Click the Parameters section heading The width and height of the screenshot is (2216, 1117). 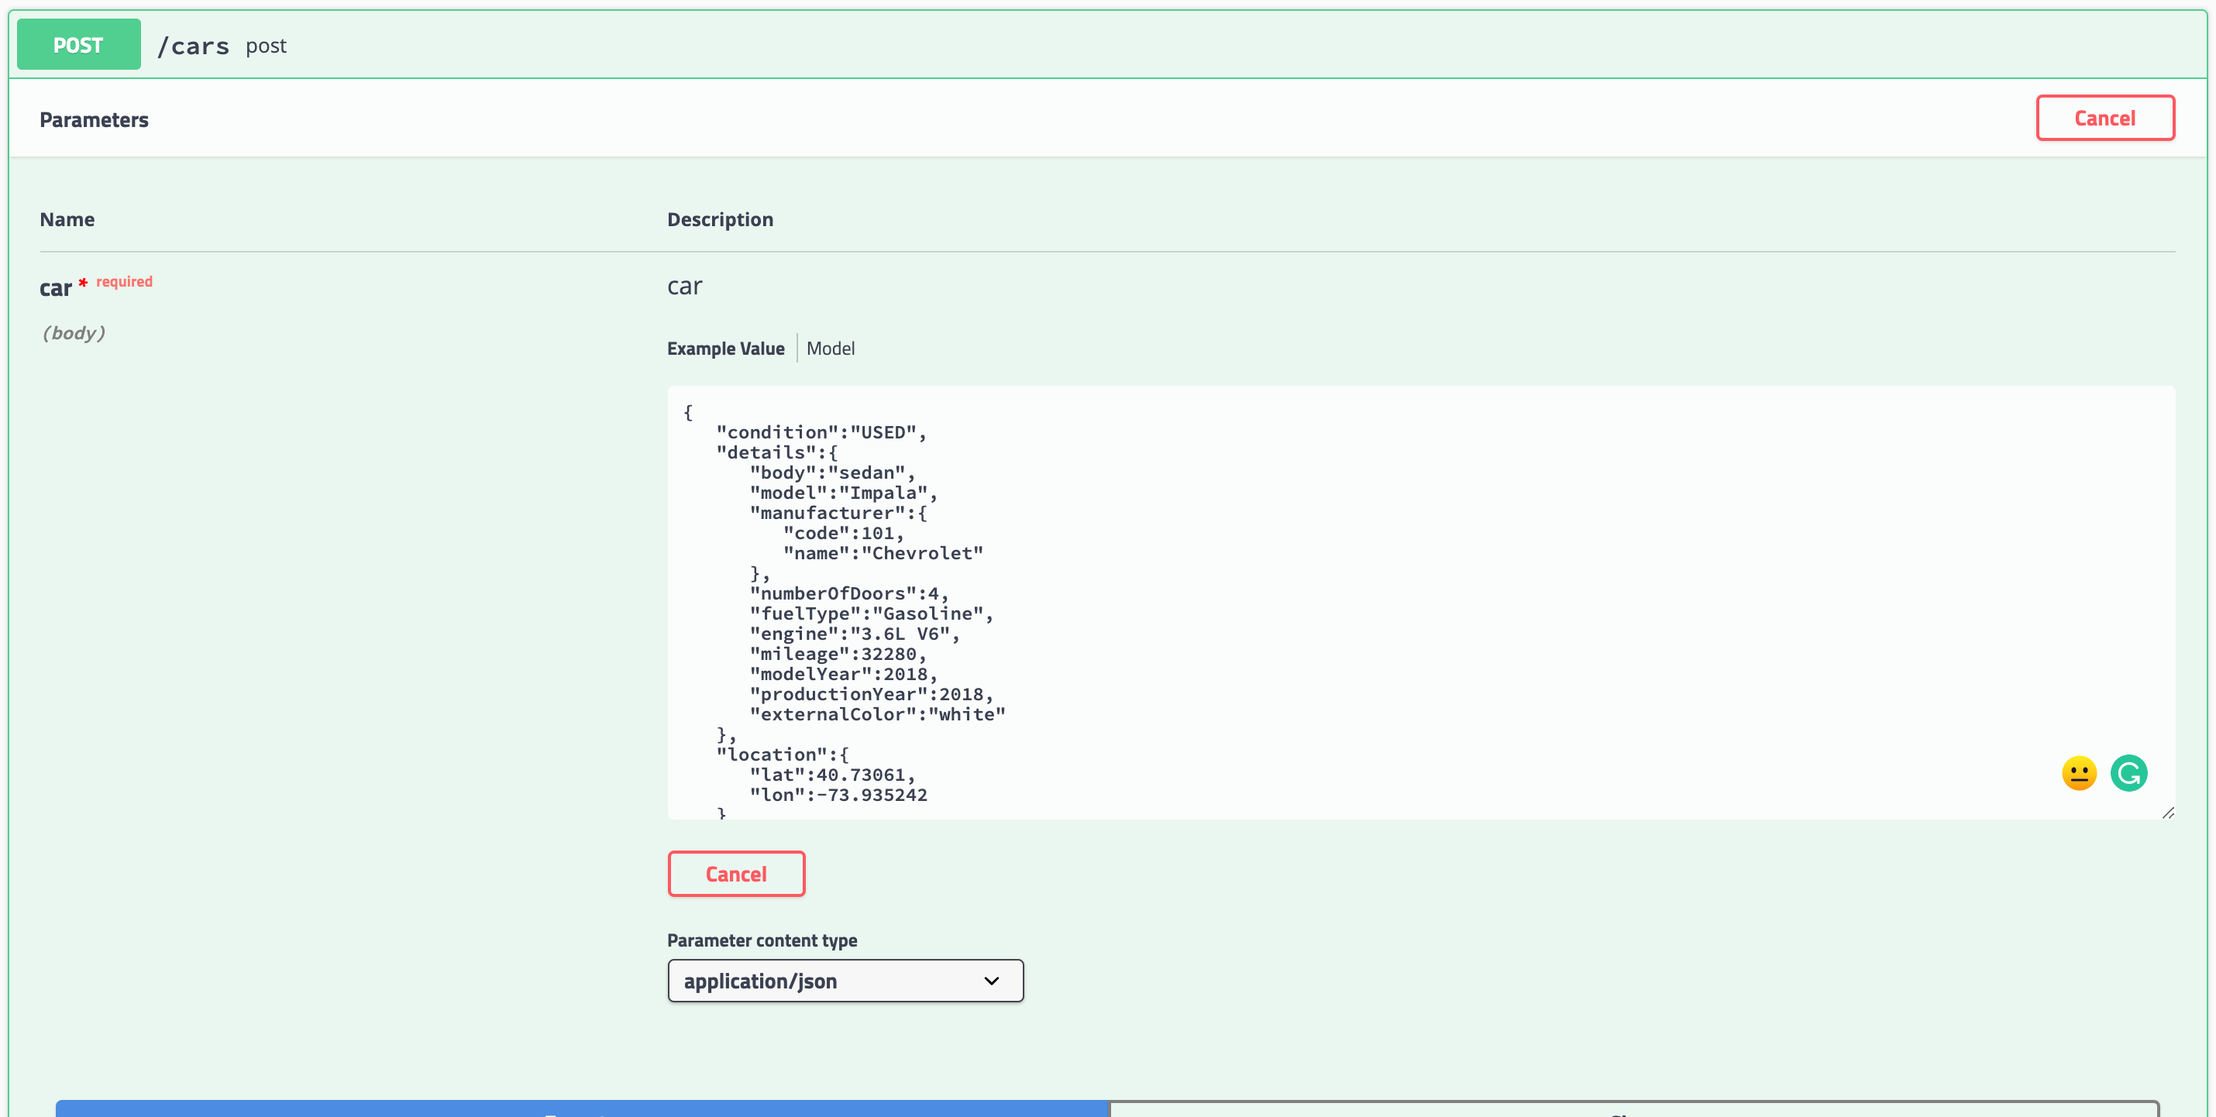pos(94,119)
